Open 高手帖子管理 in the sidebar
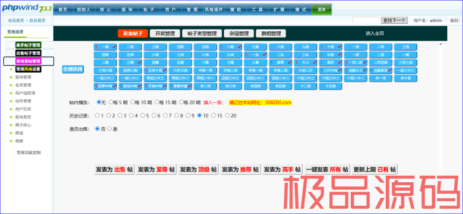Viewport: 463px width, 214px height. [28, 45]
